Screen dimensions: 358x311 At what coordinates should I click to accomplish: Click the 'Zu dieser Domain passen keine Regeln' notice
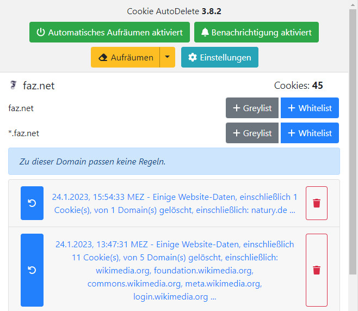pos(174,161)
